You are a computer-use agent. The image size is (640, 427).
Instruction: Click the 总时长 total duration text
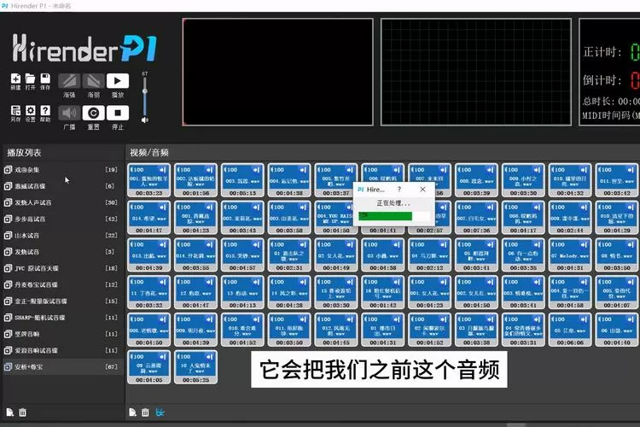611,101
